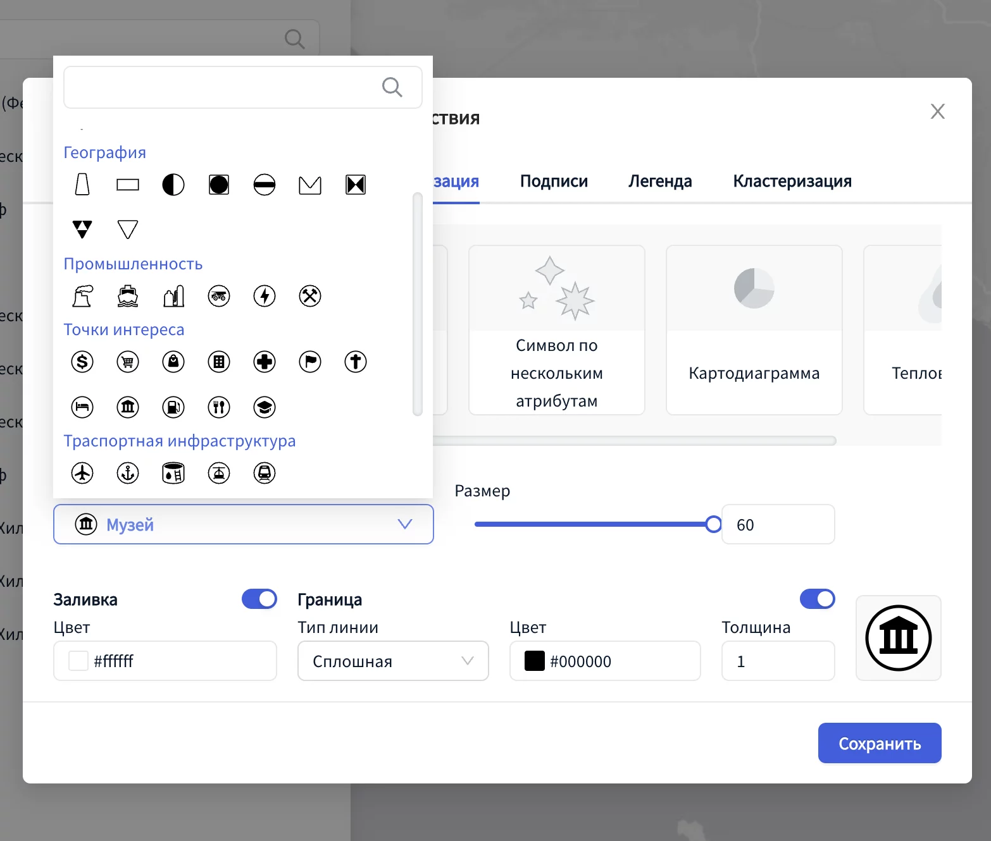Screen dimensions: 991x841
Task: Select the crossed hammers mining symbol
Action: click(310, 296)
